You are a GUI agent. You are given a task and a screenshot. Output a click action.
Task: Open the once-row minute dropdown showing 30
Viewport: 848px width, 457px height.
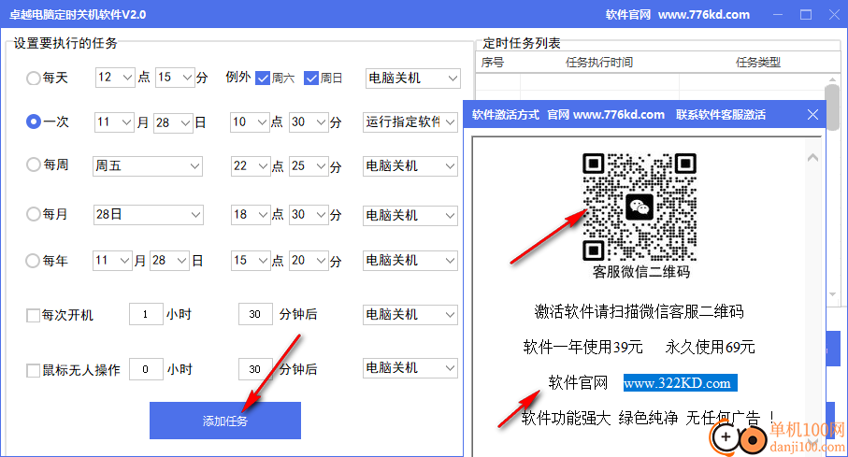coord(309,122)
